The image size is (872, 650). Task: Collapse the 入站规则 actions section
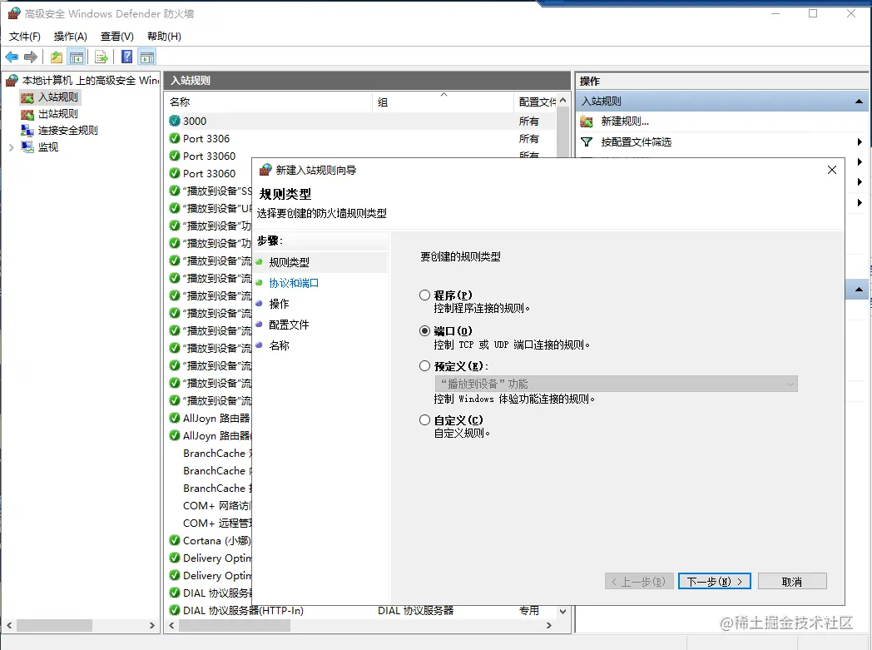[x=859, y=102]
